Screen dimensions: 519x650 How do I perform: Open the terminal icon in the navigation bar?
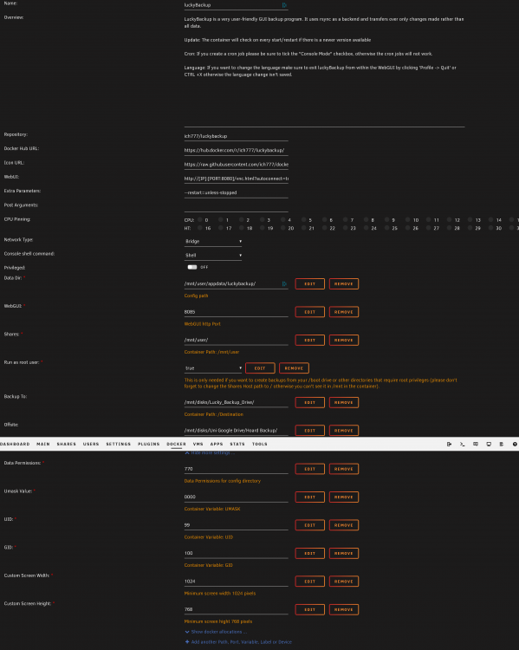462,444
